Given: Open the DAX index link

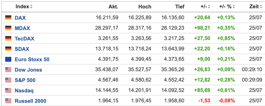Looking at the screenshot, I should coord(20,18).
